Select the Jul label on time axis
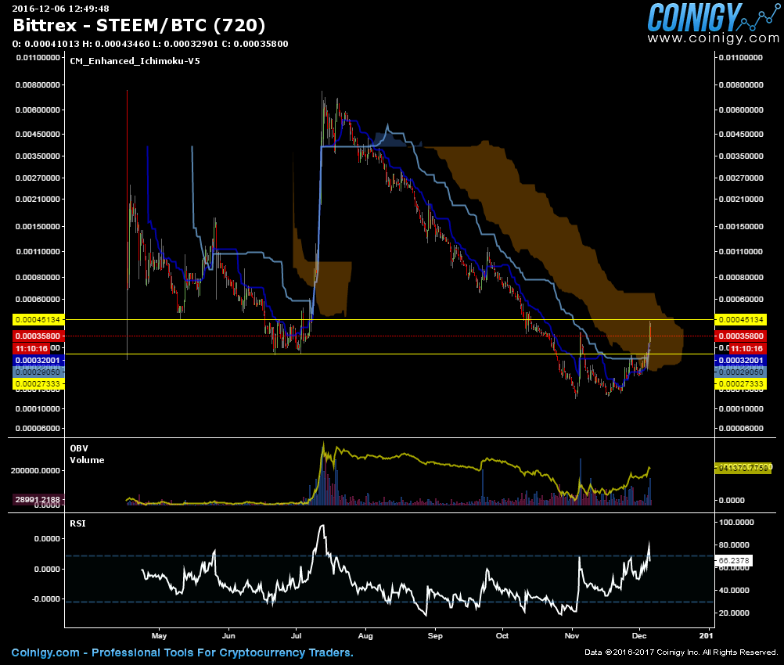 (x=296, y=636)
